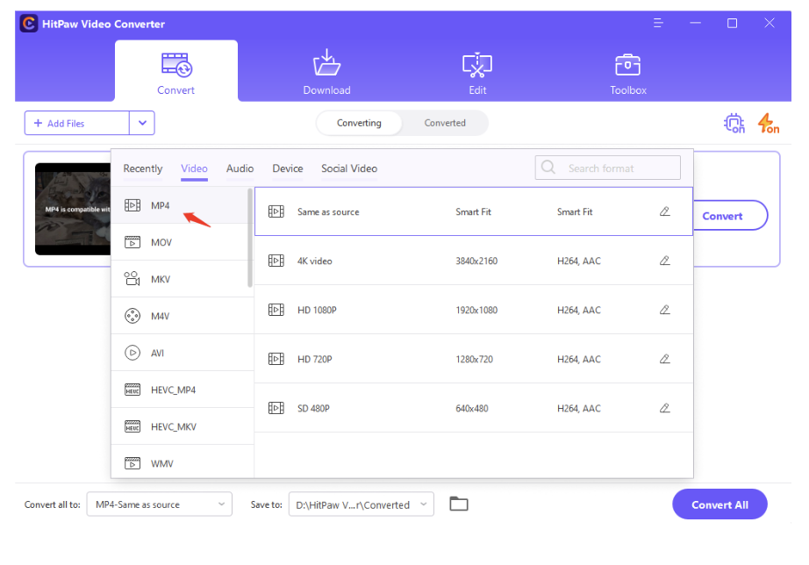Image resolution: width=809 pixels, height=565 pixels.
Task: Select the Audio format tab
Action: coord(240,168)
